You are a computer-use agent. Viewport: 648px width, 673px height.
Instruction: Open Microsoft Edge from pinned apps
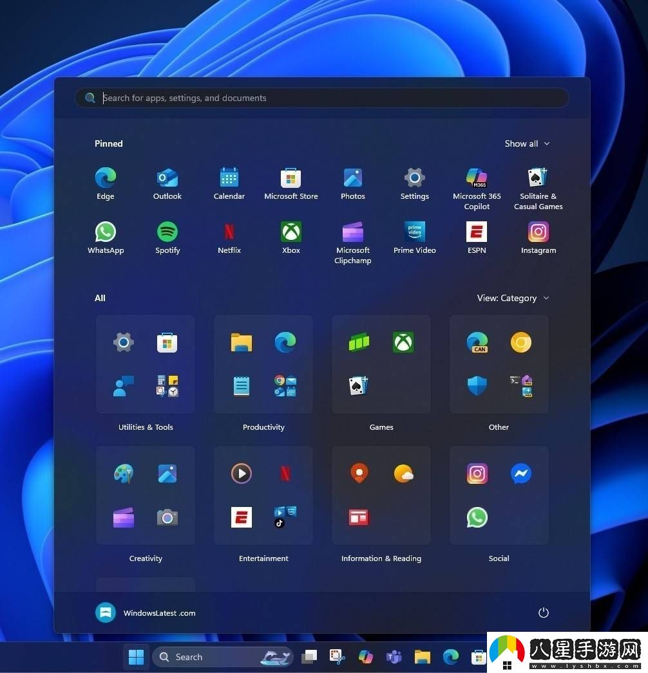[105, 179]
